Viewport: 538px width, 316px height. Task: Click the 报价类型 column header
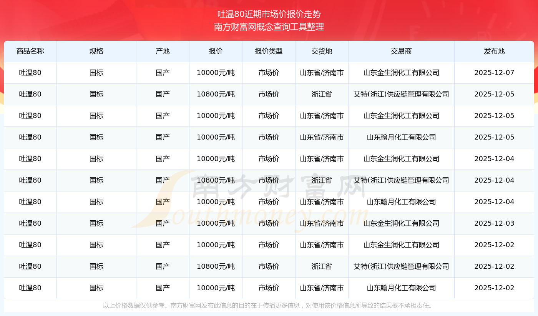(x=269, y=51)
